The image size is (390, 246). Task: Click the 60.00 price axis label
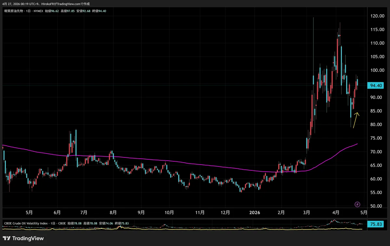point(376,179)
